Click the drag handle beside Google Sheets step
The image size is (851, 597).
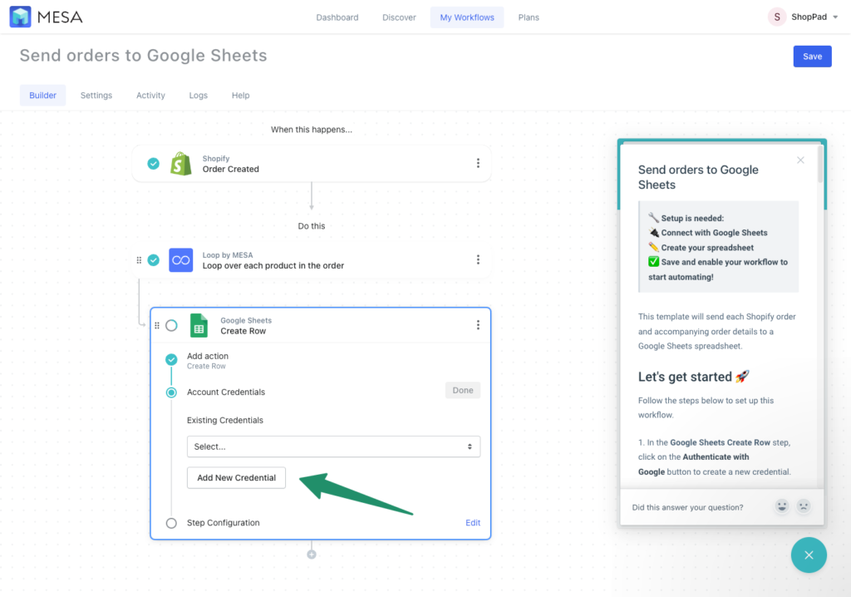[x=157, y=325]
